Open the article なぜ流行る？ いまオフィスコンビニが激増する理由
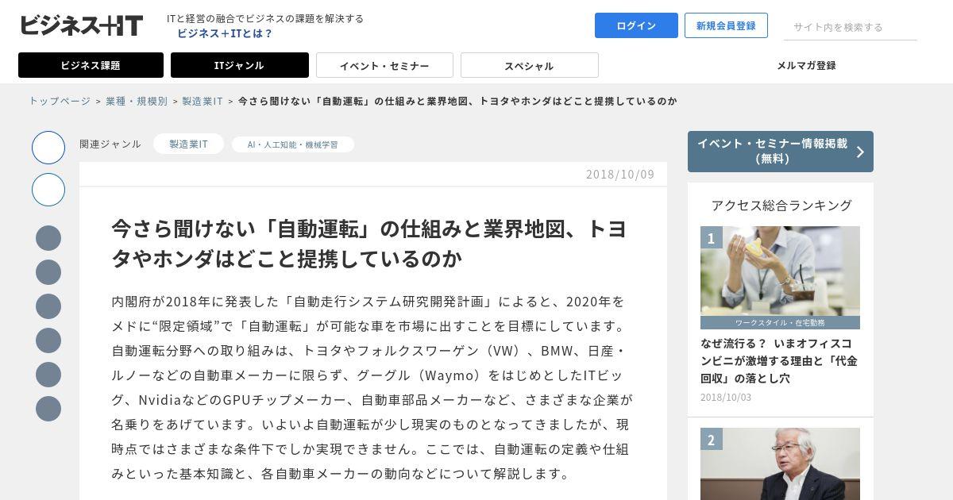This screenshot has height=500, width=953. coord(778,361)
